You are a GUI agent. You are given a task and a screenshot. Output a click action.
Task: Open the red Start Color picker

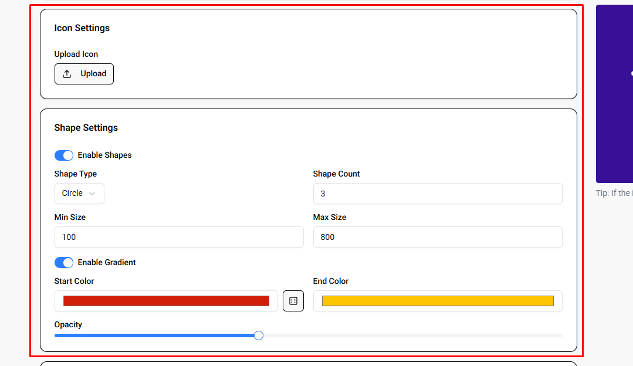click(166, 301)
